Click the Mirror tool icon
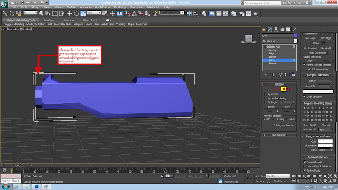338x190 pixels. [x=189, y=14]
